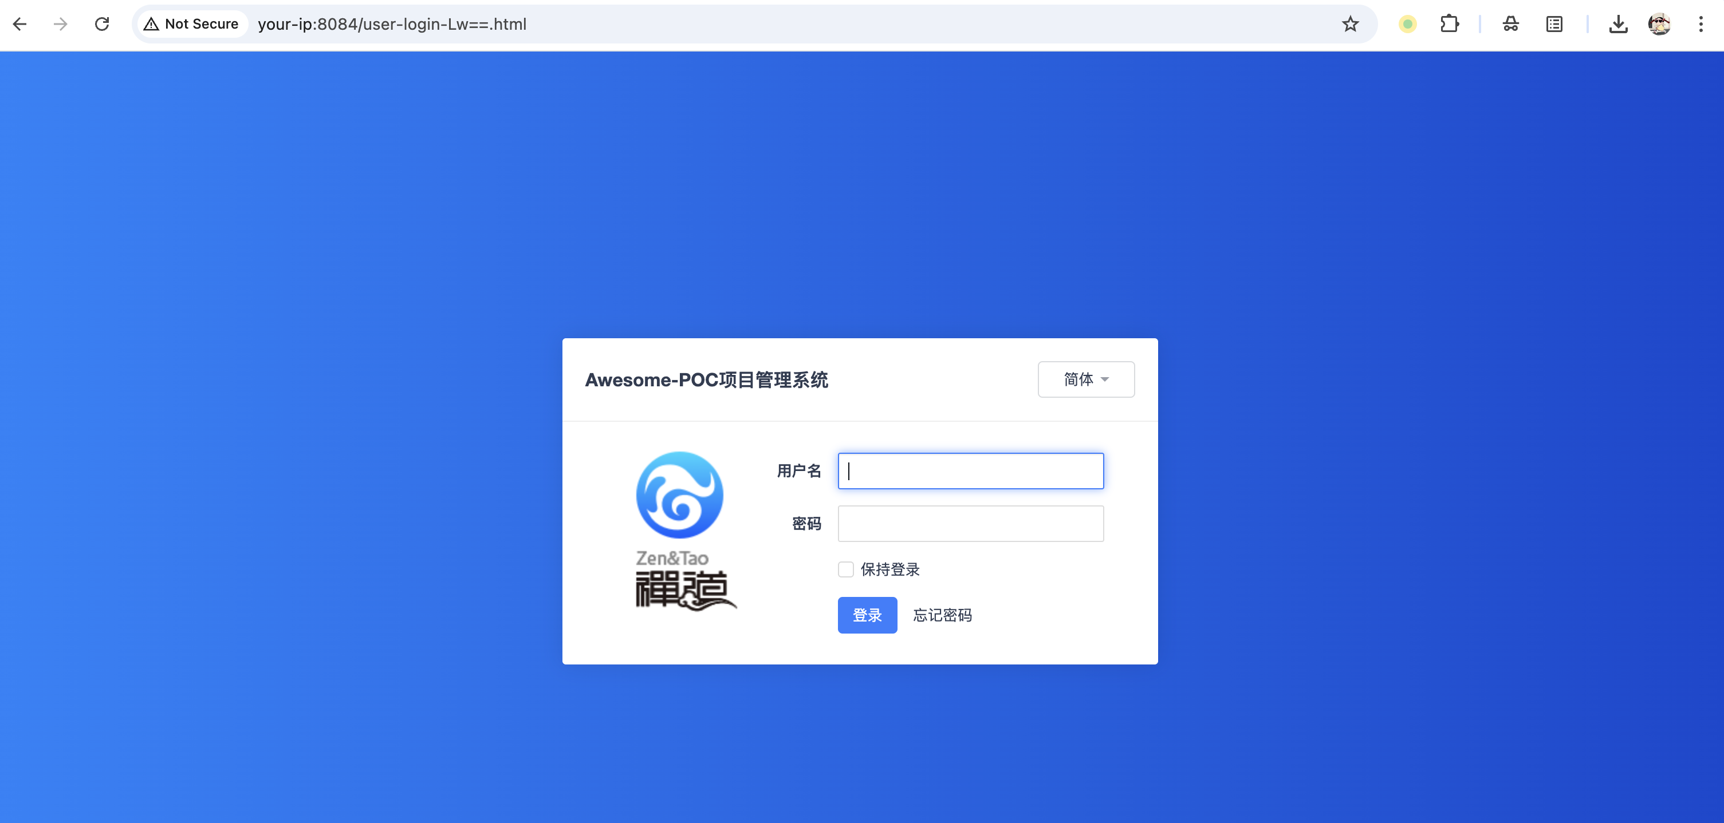Click into the 密码 password field

[970, 523]
